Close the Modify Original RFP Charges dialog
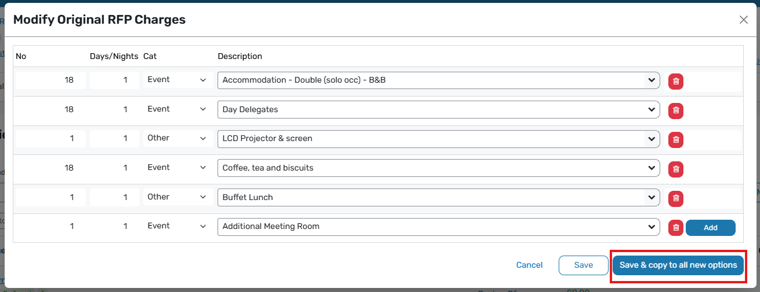 tap(744, 20)
